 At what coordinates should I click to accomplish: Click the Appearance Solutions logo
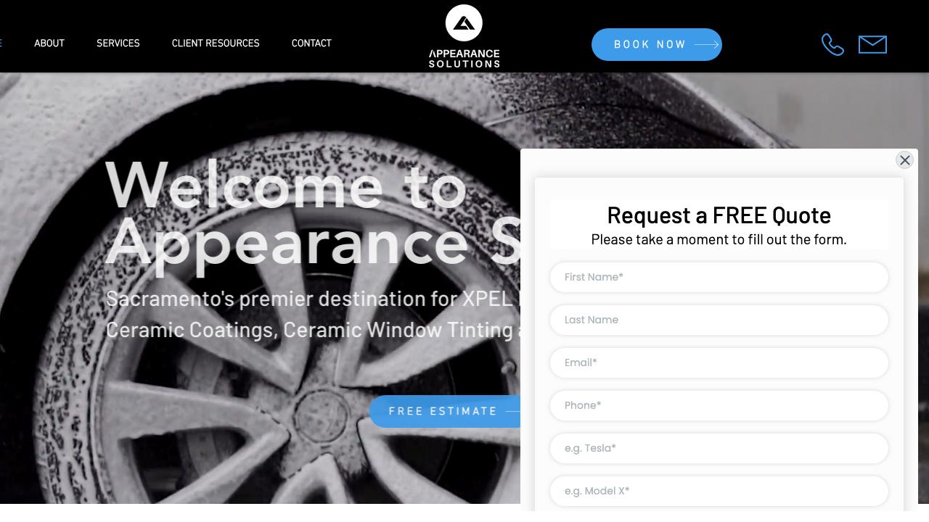(464, 36)
